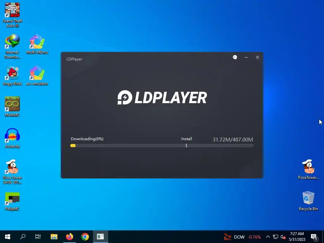Expand the hidden system tray icons
Image resolution: width=324 pixels, height=243 pixels.
click(268, 237)
